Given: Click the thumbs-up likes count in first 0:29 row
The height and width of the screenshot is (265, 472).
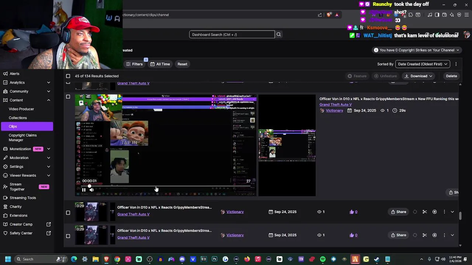Looking at the screenshot, I should (354, 212).
